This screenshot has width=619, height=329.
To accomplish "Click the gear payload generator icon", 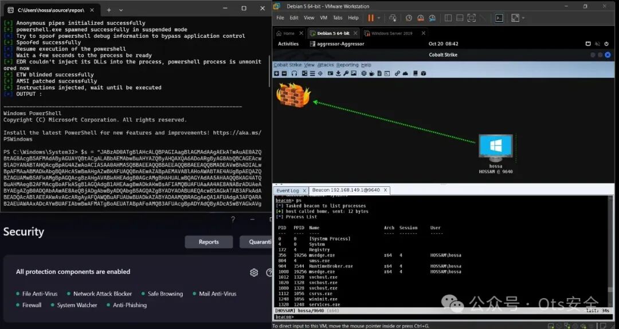I will click(364, 73).
